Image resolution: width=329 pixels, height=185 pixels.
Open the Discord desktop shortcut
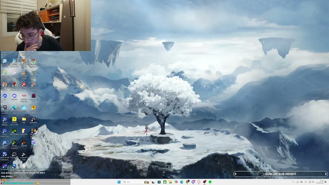click(14, 97)
